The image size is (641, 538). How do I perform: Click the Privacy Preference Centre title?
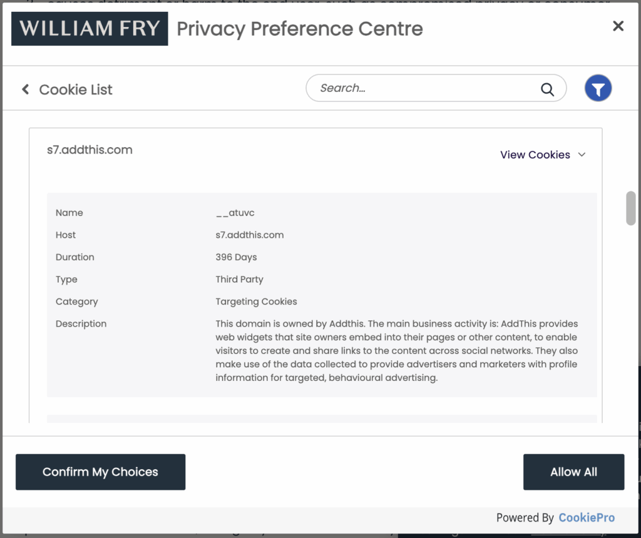300,29
